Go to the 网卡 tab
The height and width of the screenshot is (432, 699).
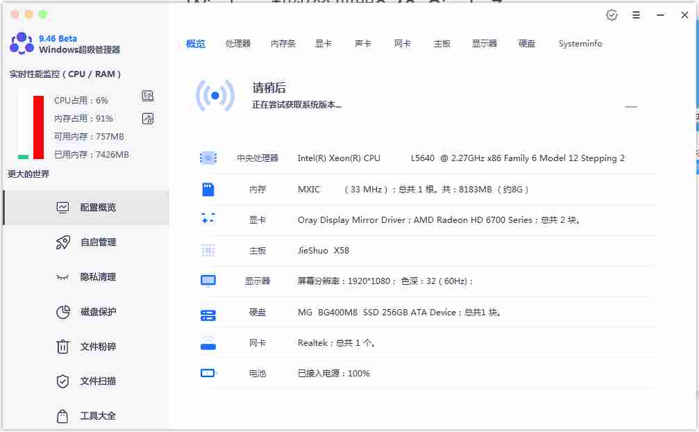pos(402,44)
